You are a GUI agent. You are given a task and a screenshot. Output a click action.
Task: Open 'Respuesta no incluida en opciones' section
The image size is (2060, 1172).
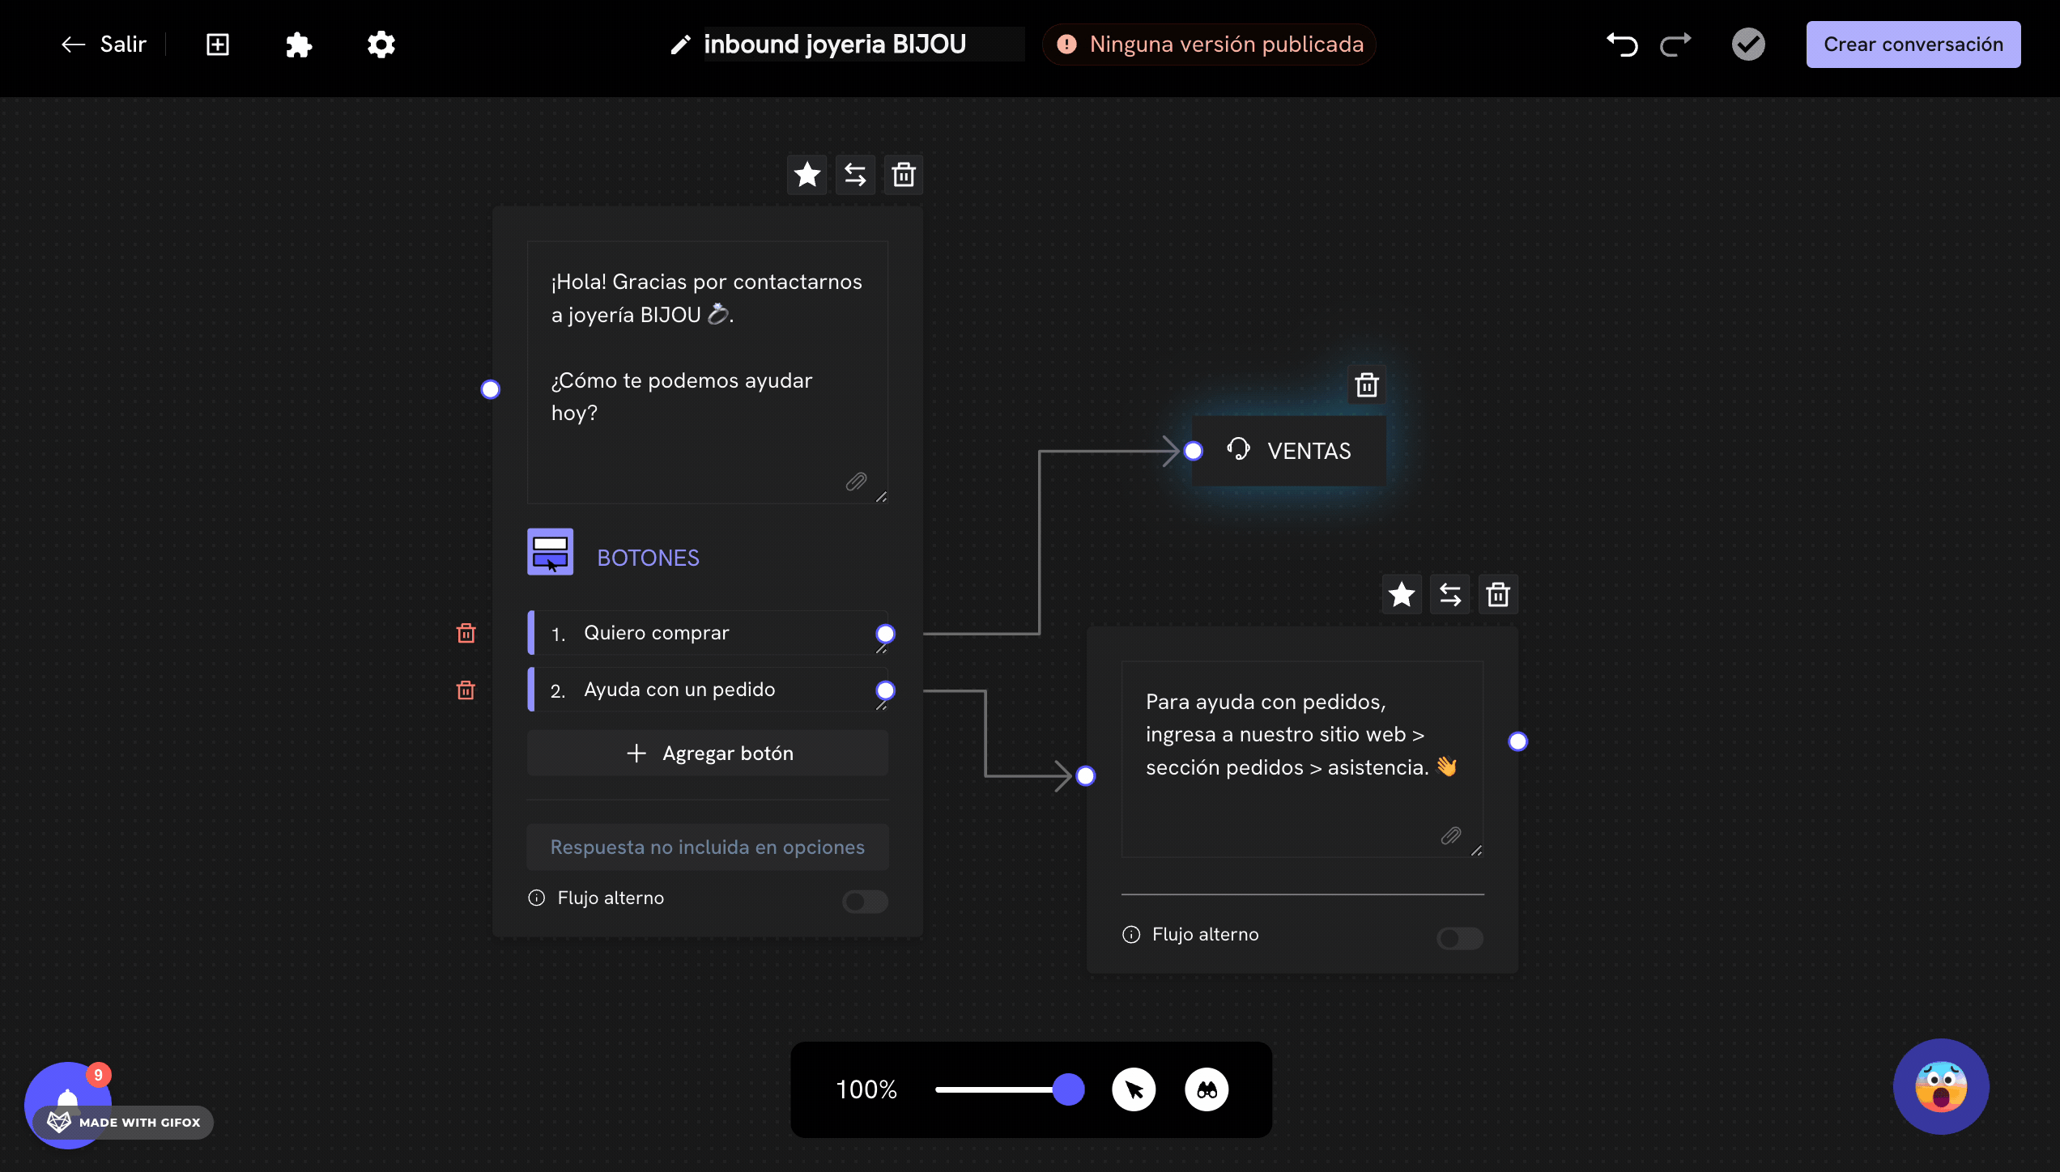tap(707, 847)
